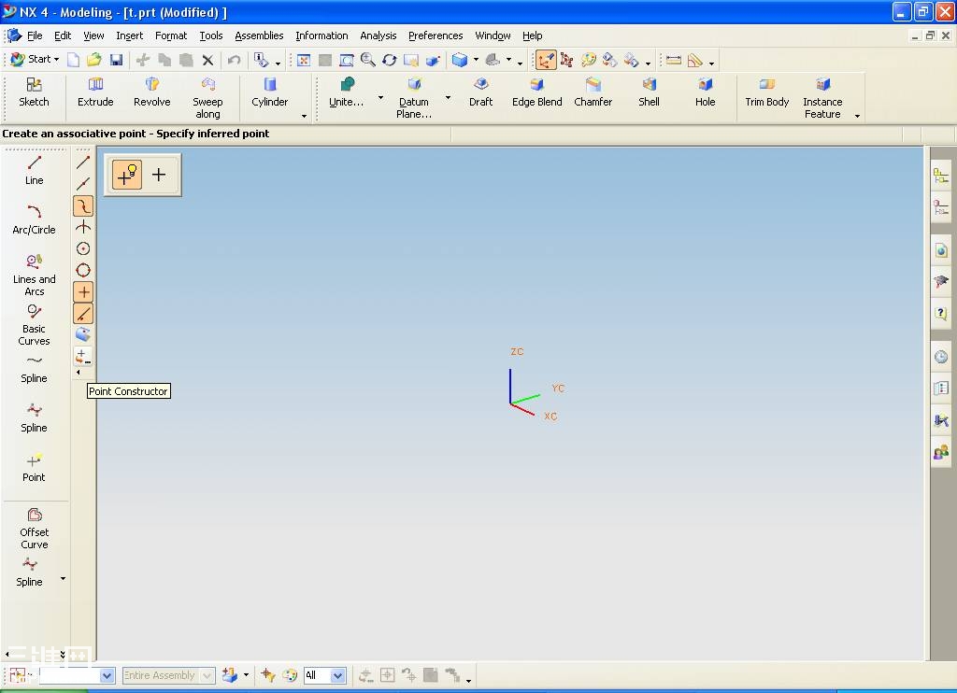
Task: Select the Draft tool
Action: point(481,92)
